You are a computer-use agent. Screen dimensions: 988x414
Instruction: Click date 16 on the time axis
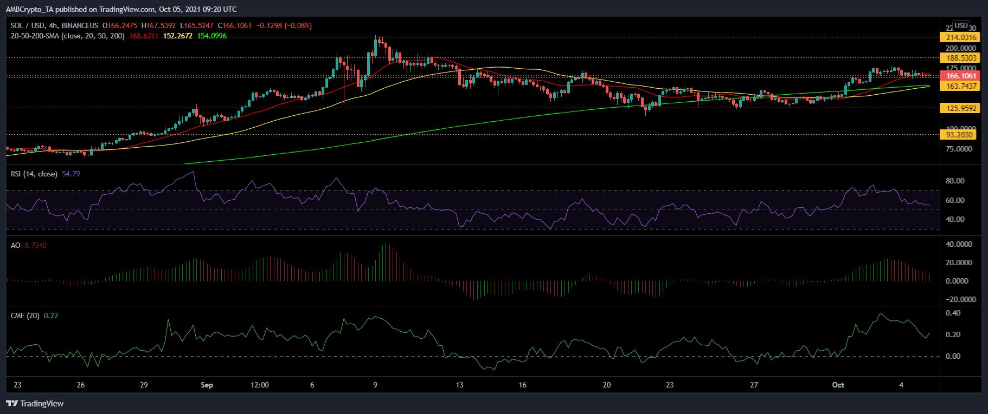coord(523,385)
